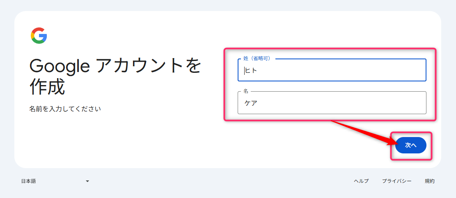Click the 次へ button
This screenshot has width=456, height=198.
(410, 145)
